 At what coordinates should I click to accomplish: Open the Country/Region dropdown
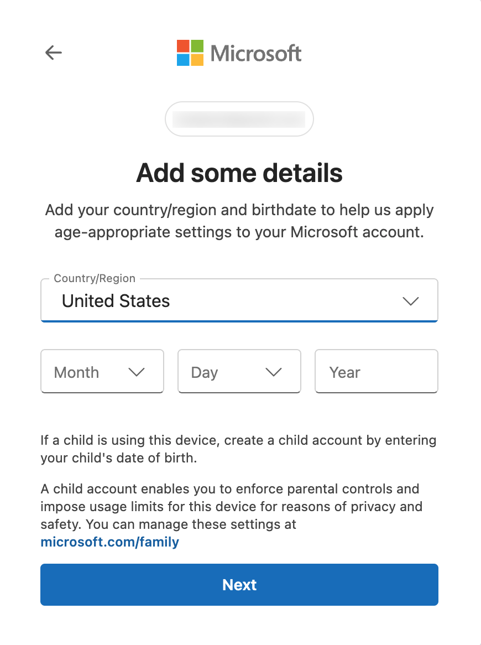[x=239, y=301]
